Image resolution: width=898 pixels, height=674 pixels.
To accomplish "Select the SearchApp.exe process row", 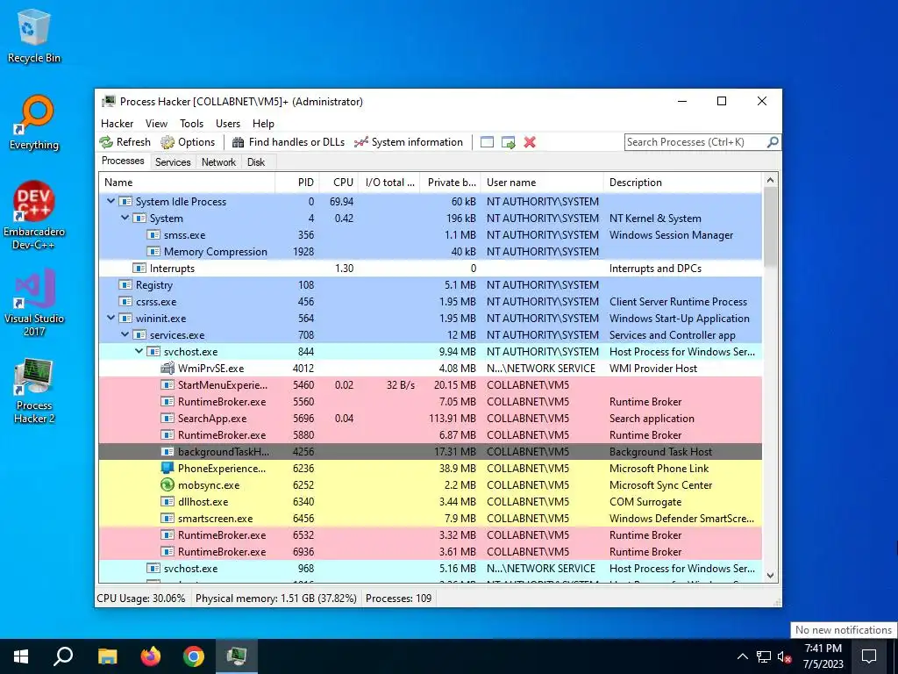I will (x=430, y=419).
